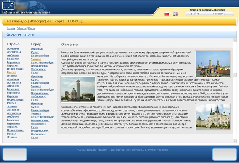Open the GUM building photo thumbnail

coord(213,116)
